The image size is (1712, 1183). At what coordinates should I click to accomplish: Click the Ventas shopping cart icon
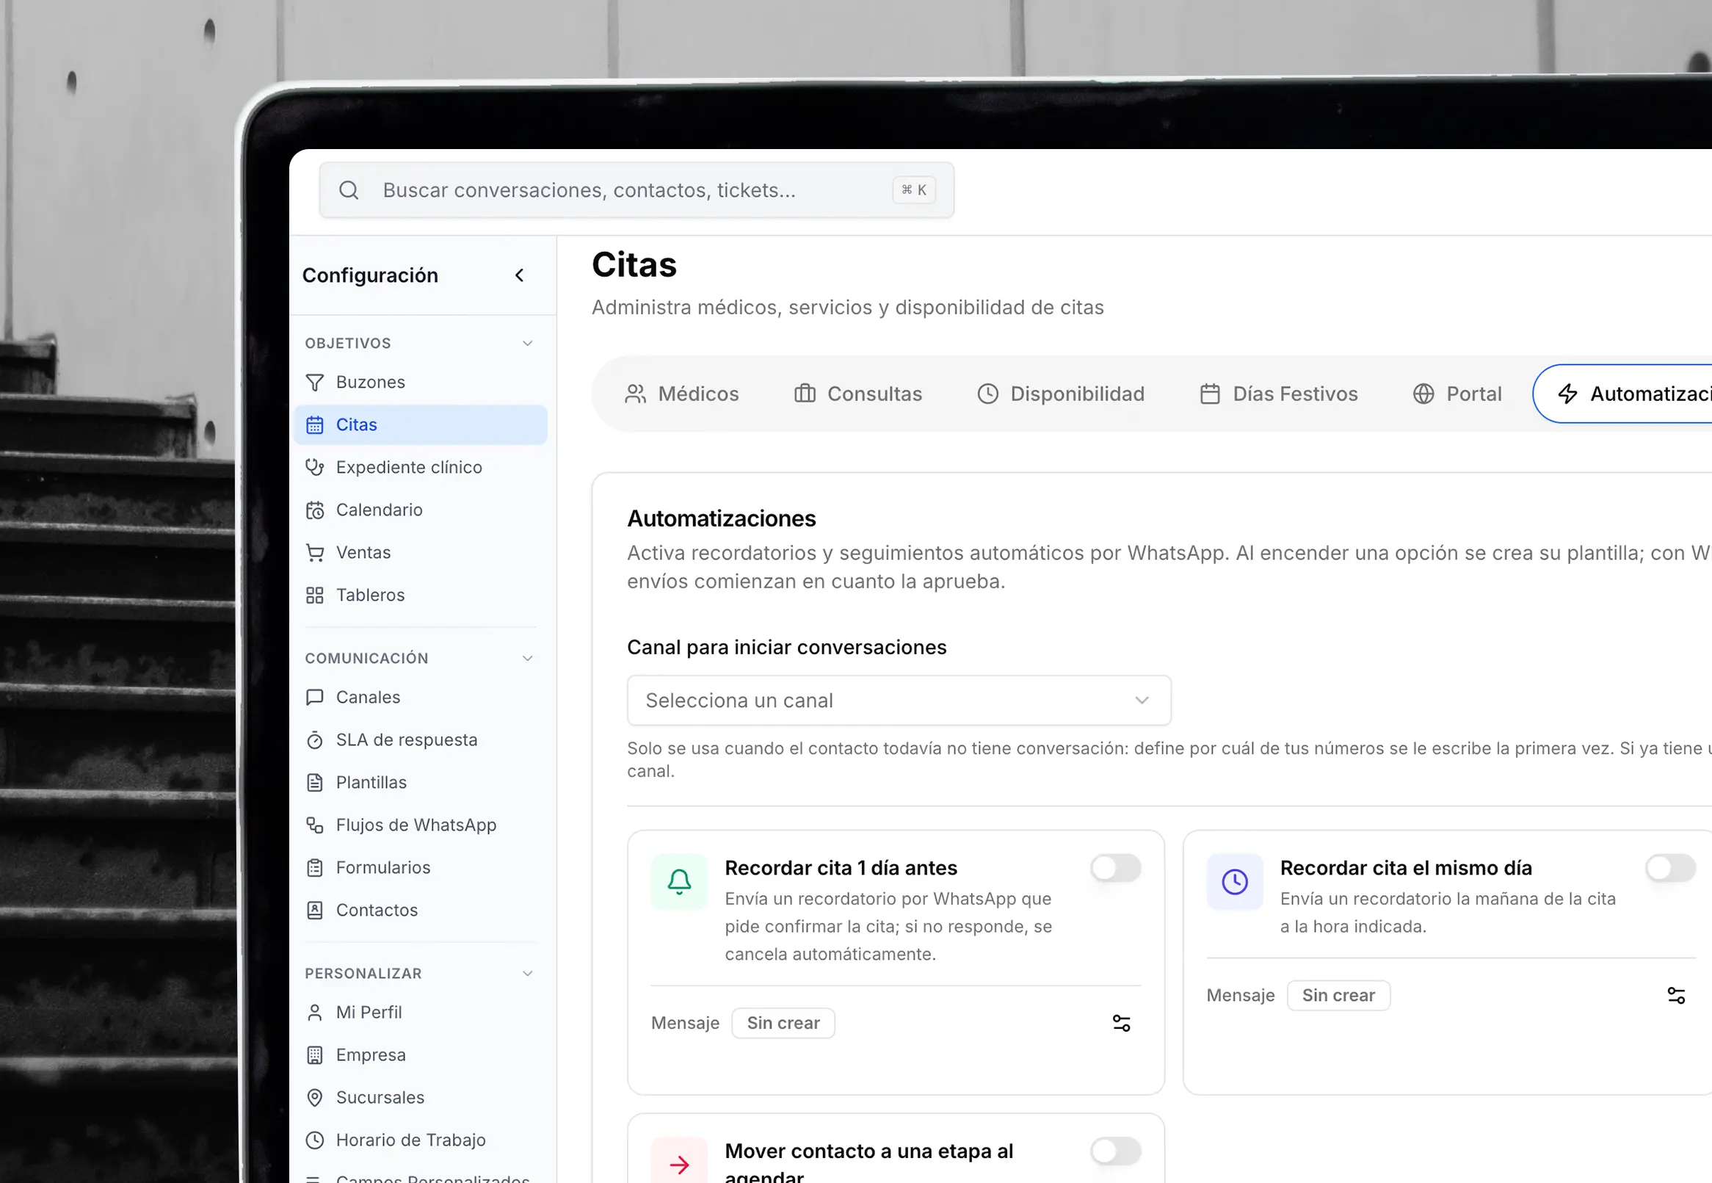coord(315,553)
